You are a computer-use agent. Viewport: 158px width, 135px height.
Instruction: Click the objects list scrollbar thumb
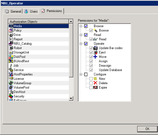click(71, 50)
